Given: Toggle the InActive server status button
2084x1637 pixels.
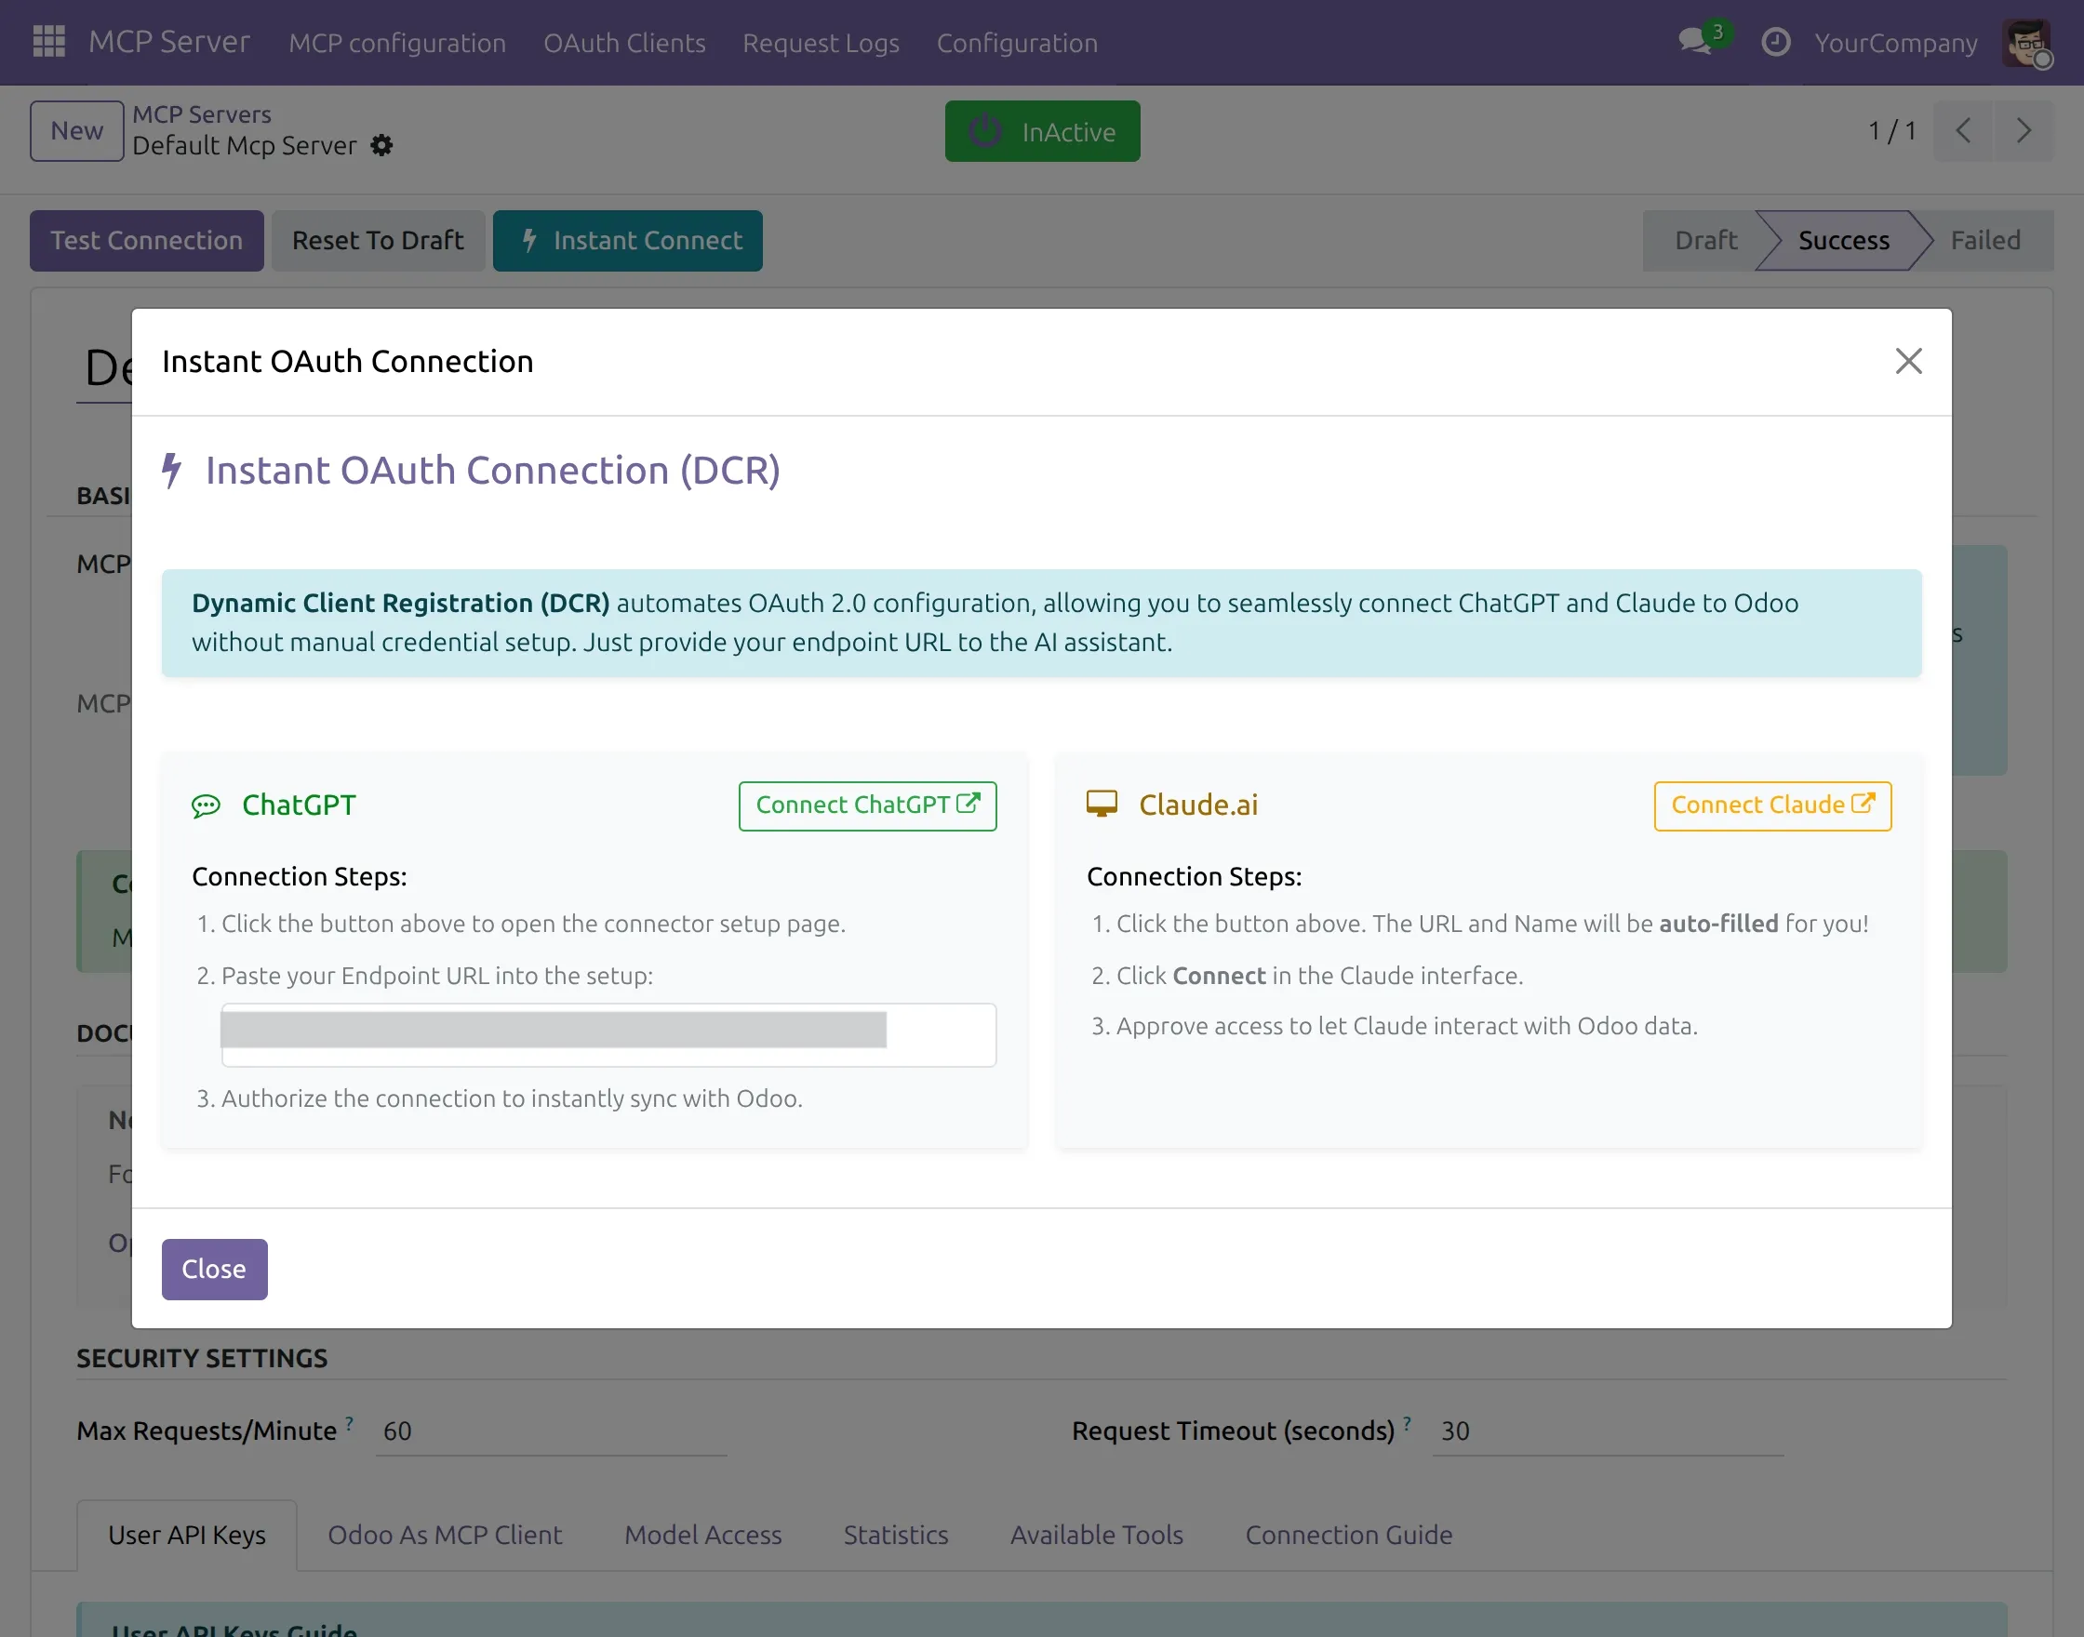Looking at the screenshot, I should 1042,131.
